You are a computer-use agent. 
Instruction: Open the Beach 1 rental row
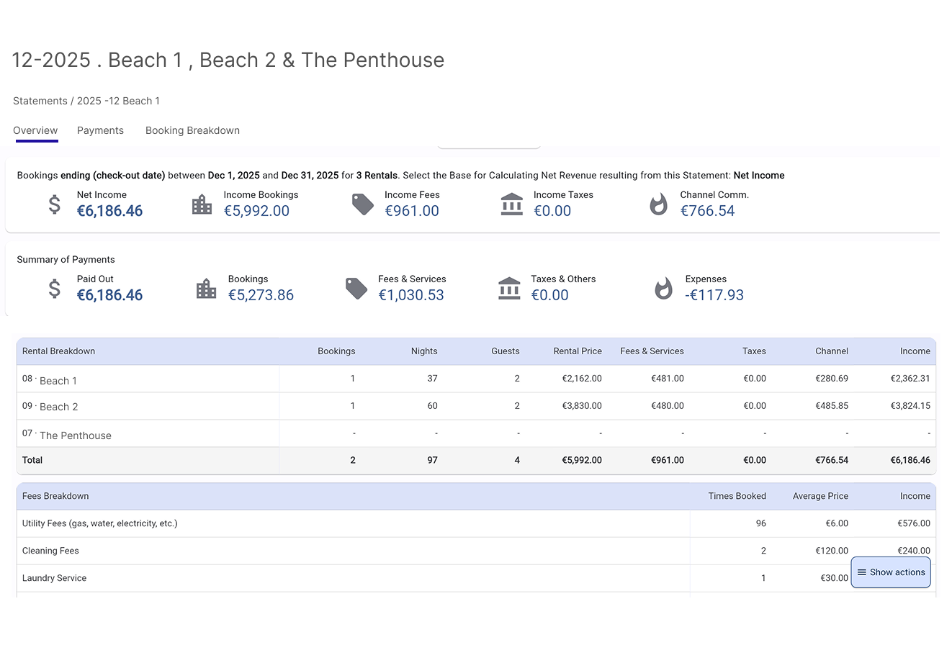click(58, 380)
